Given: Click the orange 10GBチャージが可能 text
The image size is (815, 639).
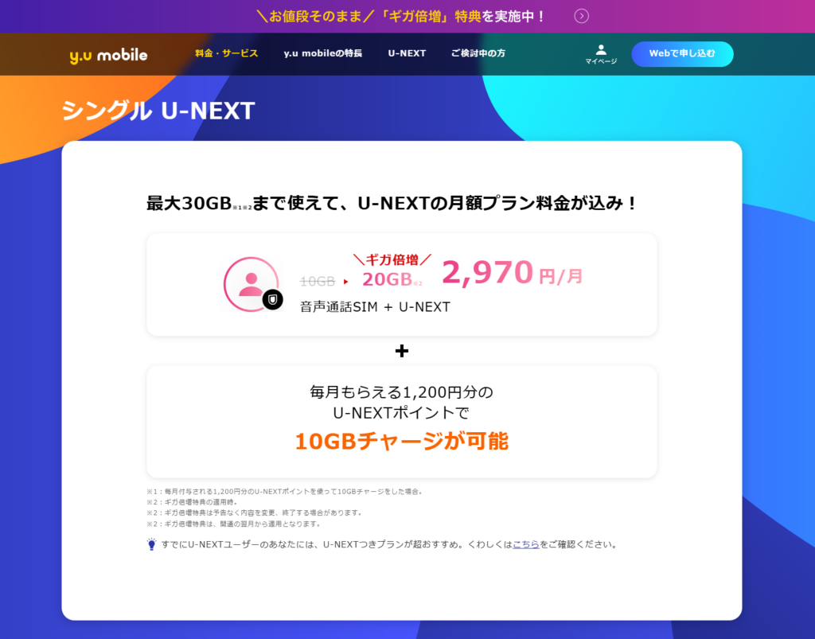Looking at the screenshot, I should click(x=401, y=441).
